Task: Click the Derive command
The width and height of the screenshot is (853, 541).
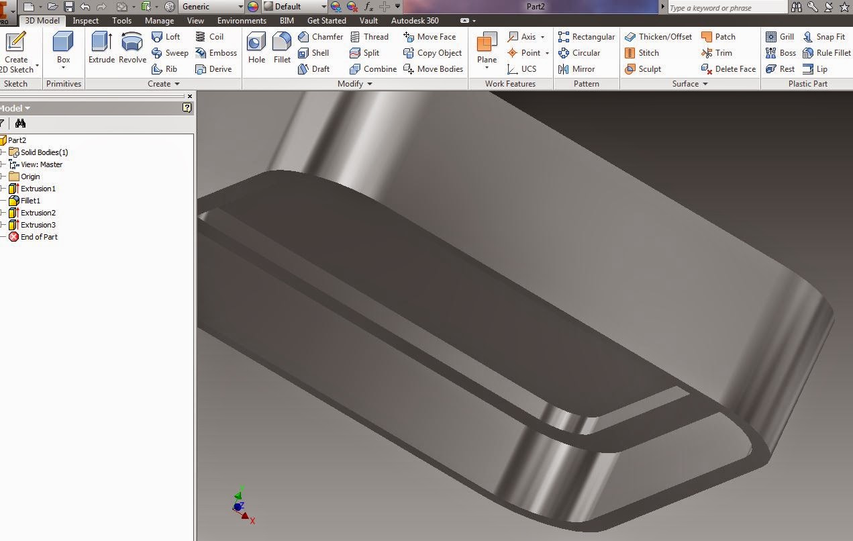Action: (x=213, y=69)
